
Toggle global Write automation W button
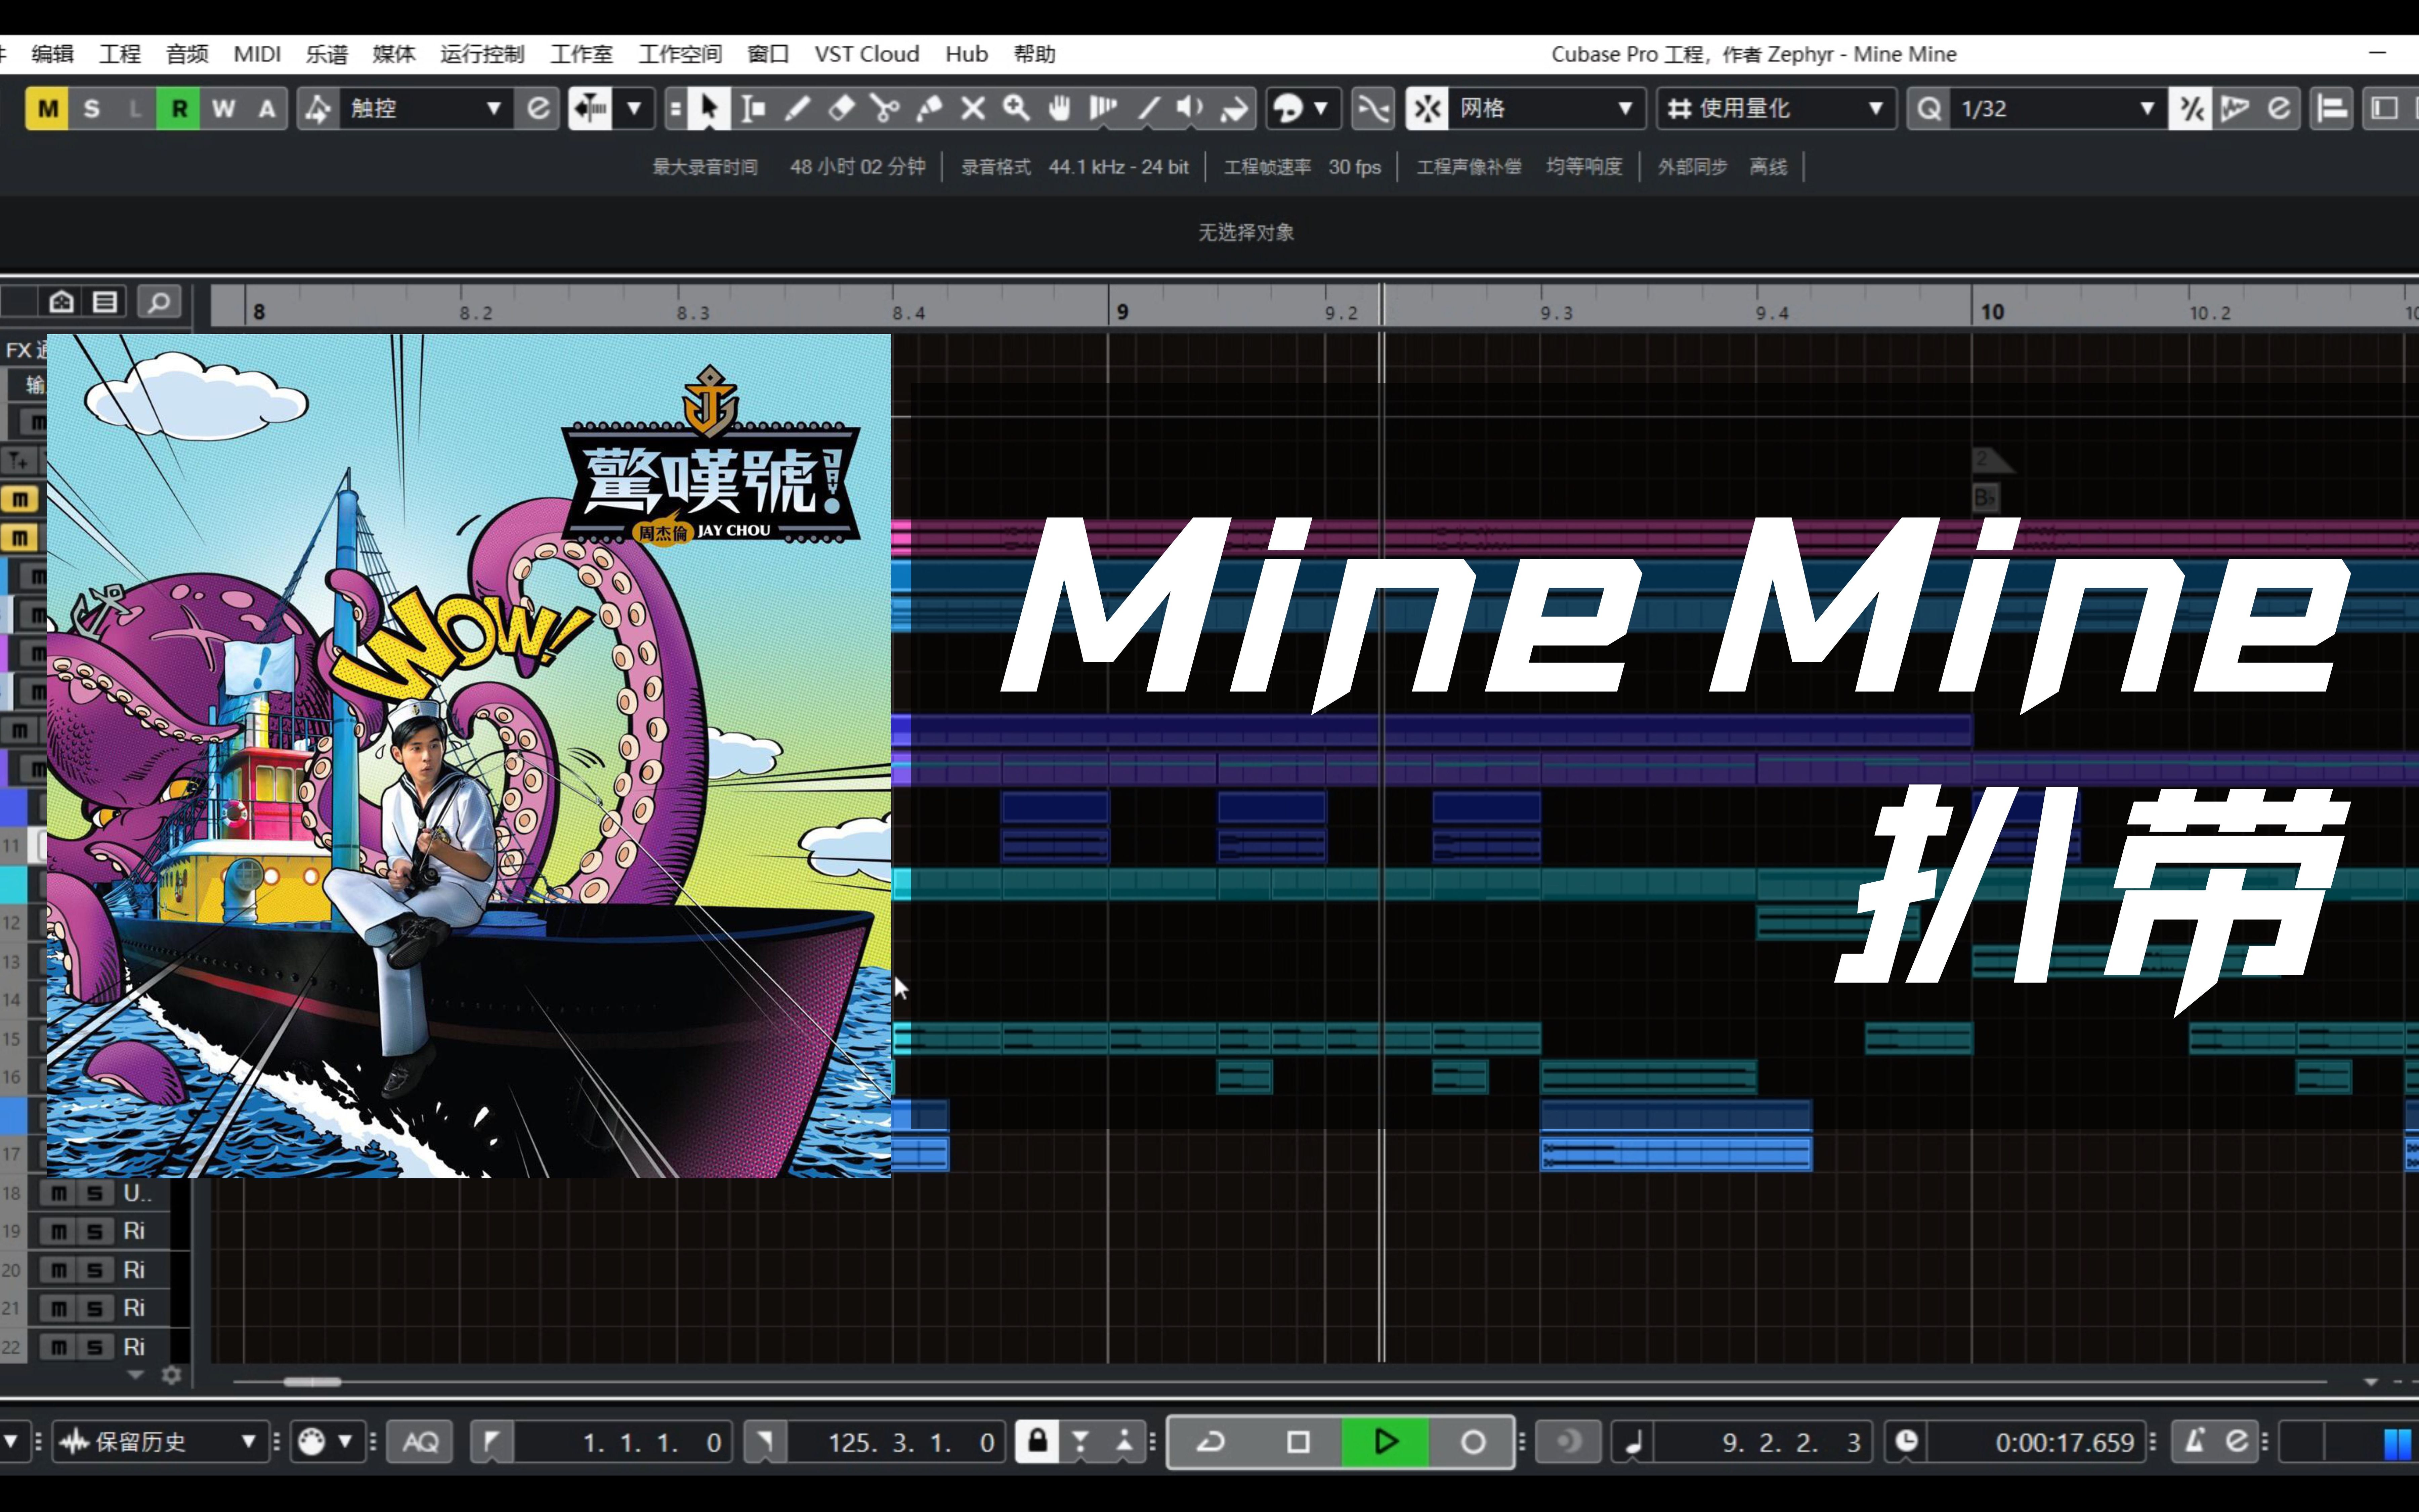coord(223,108)
